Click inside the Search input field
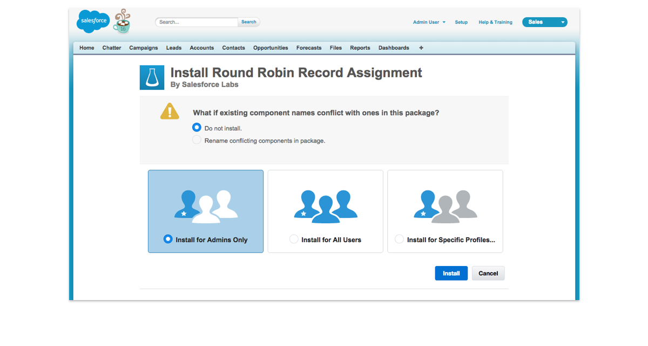This screenshot has width=648, height=346. [197, 22]
